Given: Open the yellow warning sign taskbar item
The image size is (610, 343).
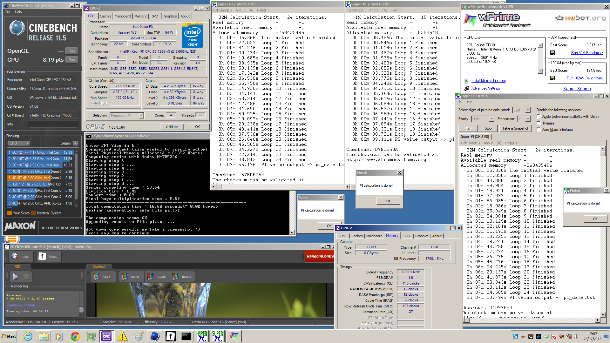Looking at the screenshot, I should [x=123, y=336].
